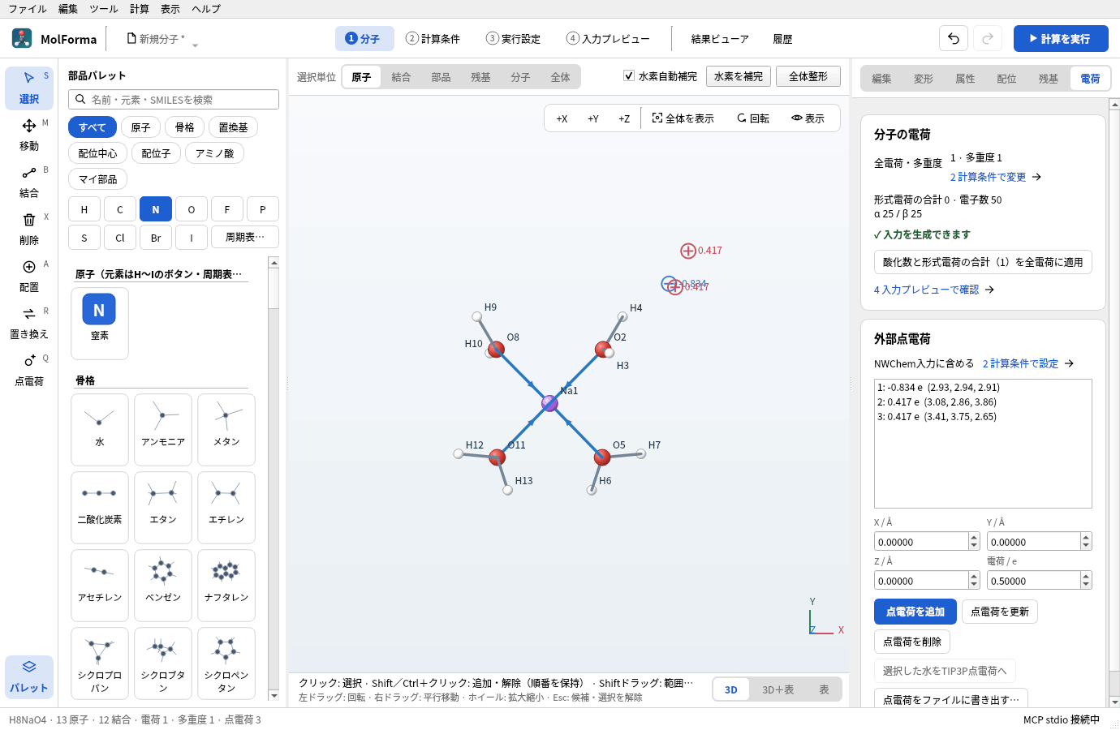Click 点電荷を追加 button
1120x730 pixels.
915,612
